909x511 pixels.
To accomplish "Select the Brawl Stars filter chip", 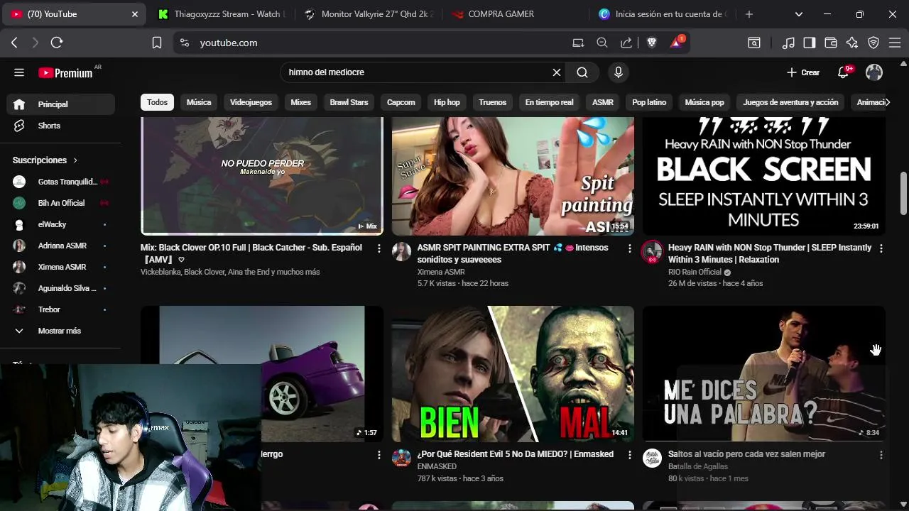I will [349, 102].
